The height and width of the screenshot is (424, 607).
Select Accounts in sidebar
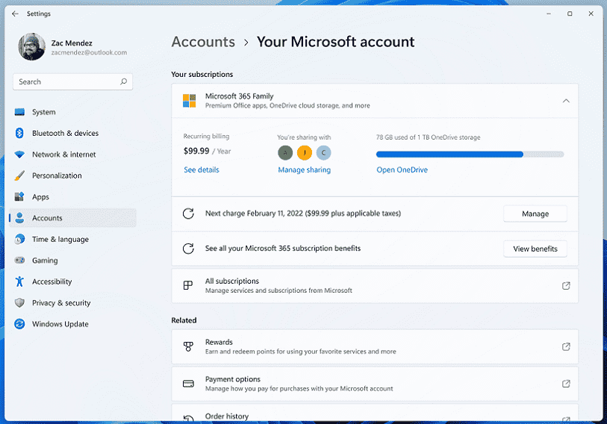pyautogui.click(x=72, y=218)
